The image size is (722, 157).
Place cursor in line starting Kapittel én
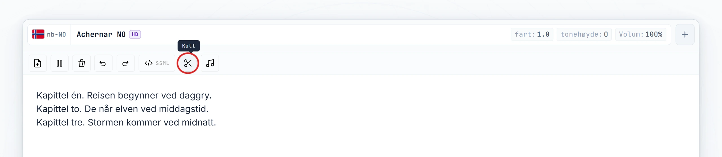[124, 95]
